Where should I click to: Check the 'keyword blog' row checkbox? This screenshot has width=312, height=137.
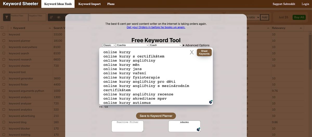tap(4, 122)
